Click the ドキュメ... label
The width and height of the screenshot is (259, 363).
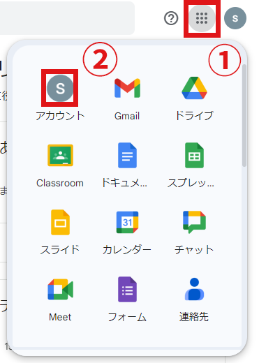(124, 183)
